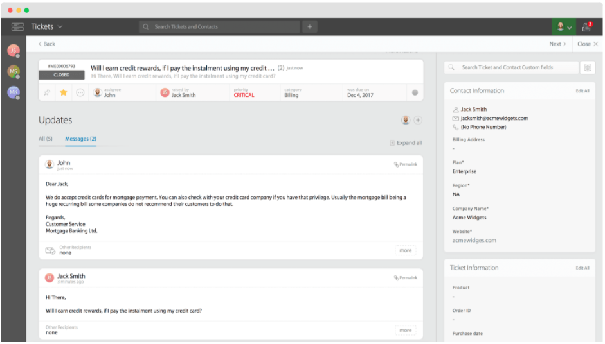Pin the ticket with the pin icon
The width and height of the screenshot is (605, 344).
pos(47,92)
